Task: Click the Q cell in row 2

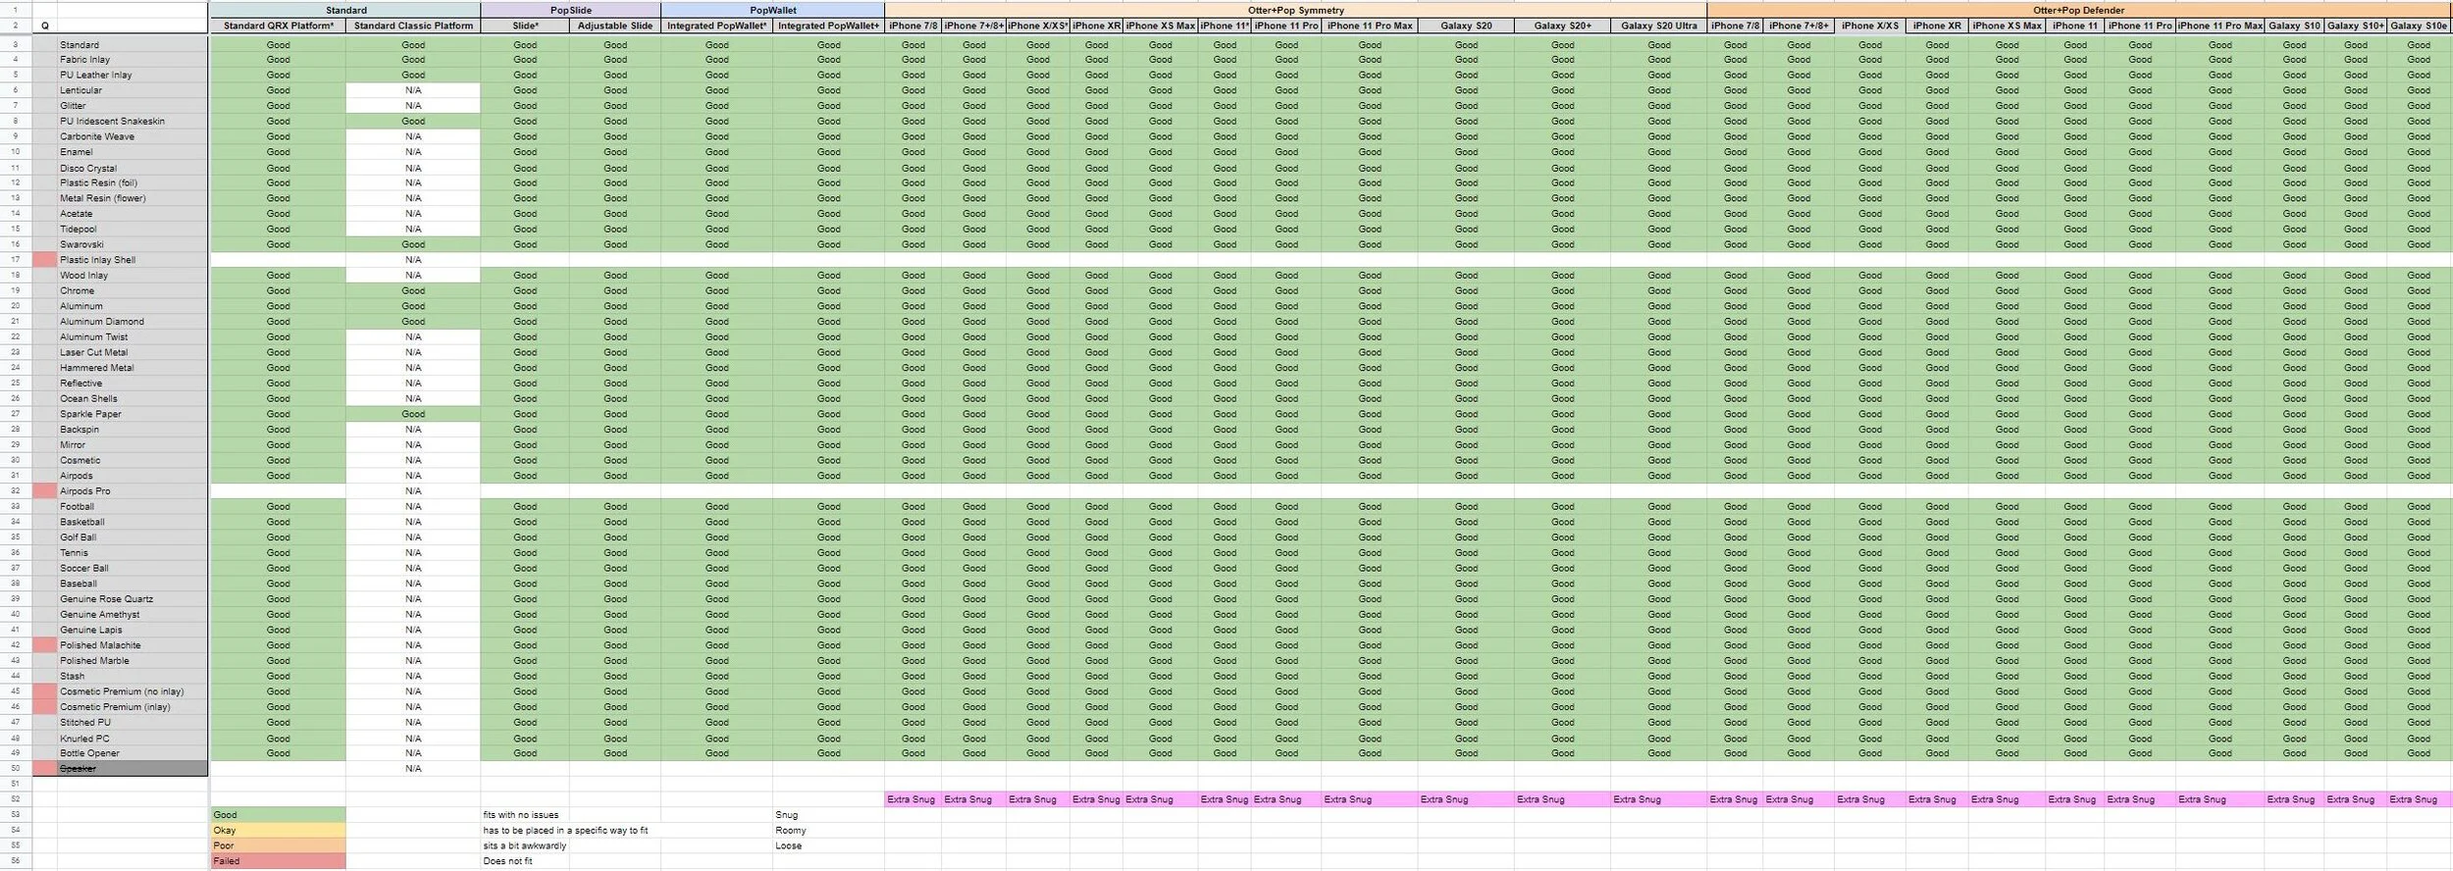Action: [x=44, y=26]
